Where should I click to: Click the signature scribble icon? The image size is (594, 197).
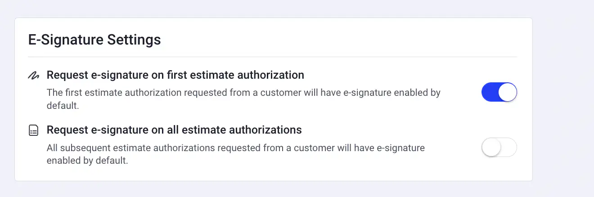(x=33, y=76)
